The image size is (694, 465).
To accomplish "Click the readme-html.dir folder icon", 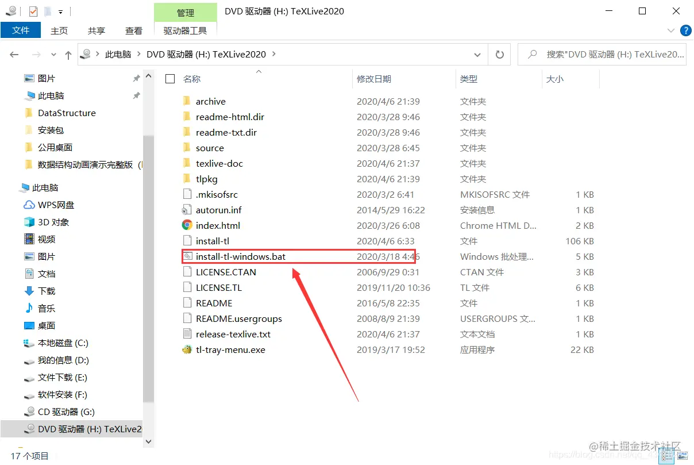I will click(x=187, y=117).
